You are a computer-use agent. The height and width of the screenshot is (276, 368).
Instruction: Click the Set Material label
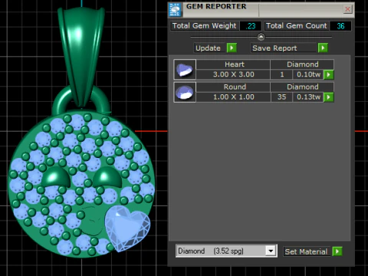(x=306, y=251)
